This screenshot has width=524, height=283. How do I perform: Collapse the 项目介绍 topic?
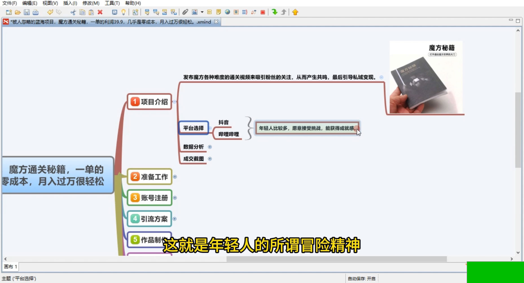click(x=174, y=102)
